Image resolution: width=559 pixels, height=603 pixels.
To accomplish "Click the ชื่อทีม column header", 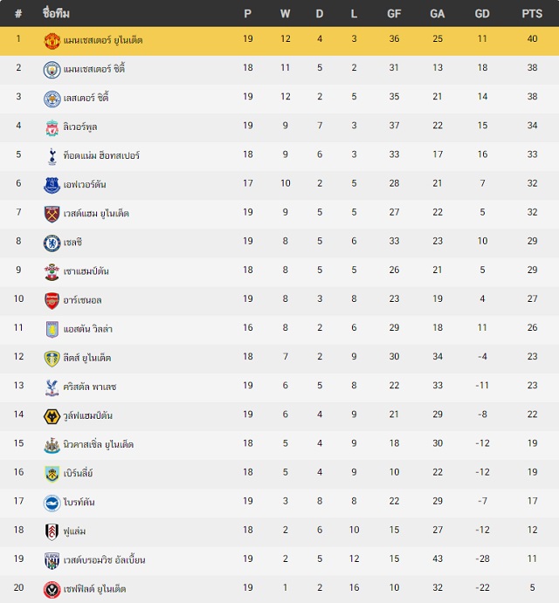I will click(56, 13).
